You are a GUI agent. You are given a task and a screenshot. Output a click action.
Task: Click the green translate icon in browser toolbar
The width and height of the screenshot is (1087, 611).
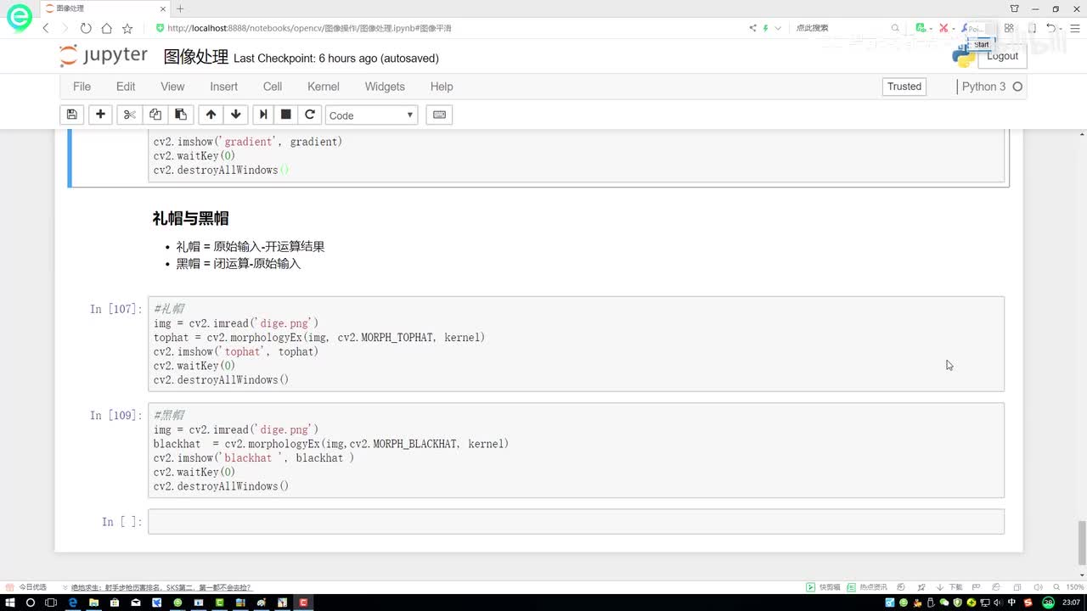(x=920, y=28)
